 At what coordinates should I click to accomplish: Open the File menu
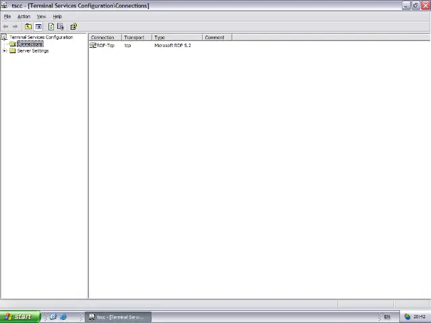tap(7, 16)
